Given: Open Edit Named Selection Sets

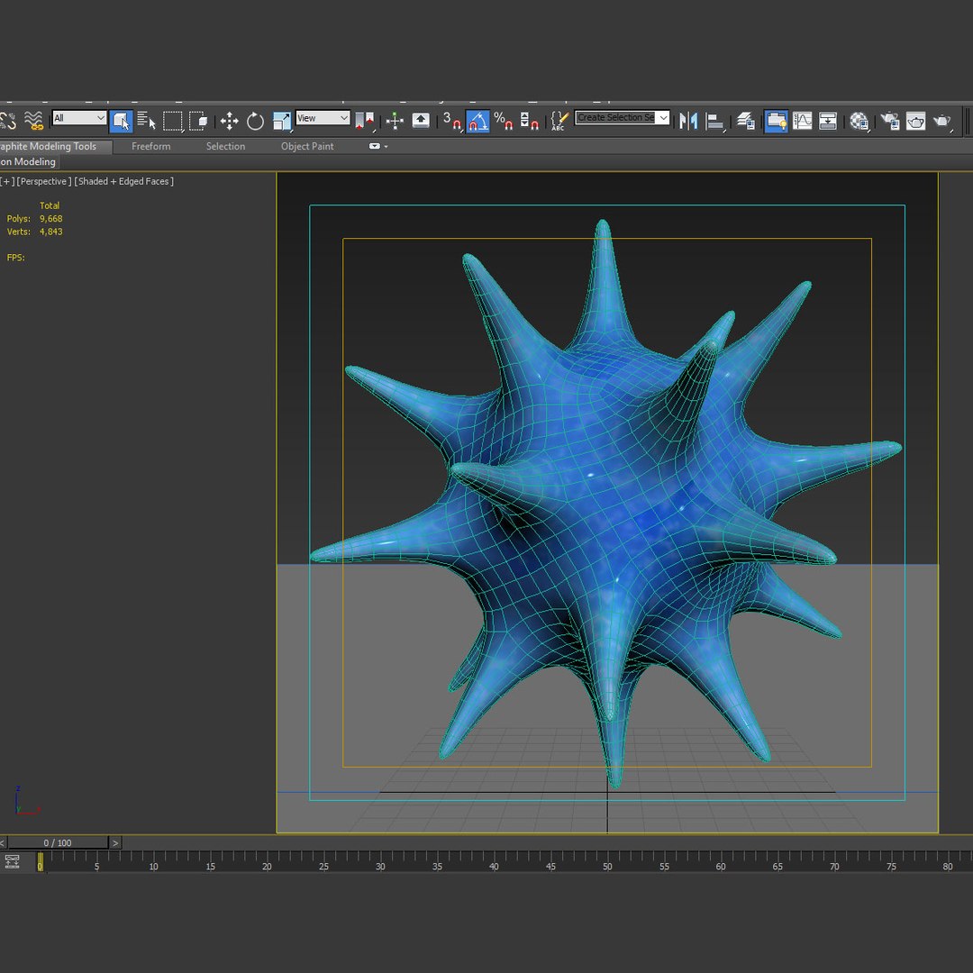Looking at the screenshot, I should tap(559, 121).
